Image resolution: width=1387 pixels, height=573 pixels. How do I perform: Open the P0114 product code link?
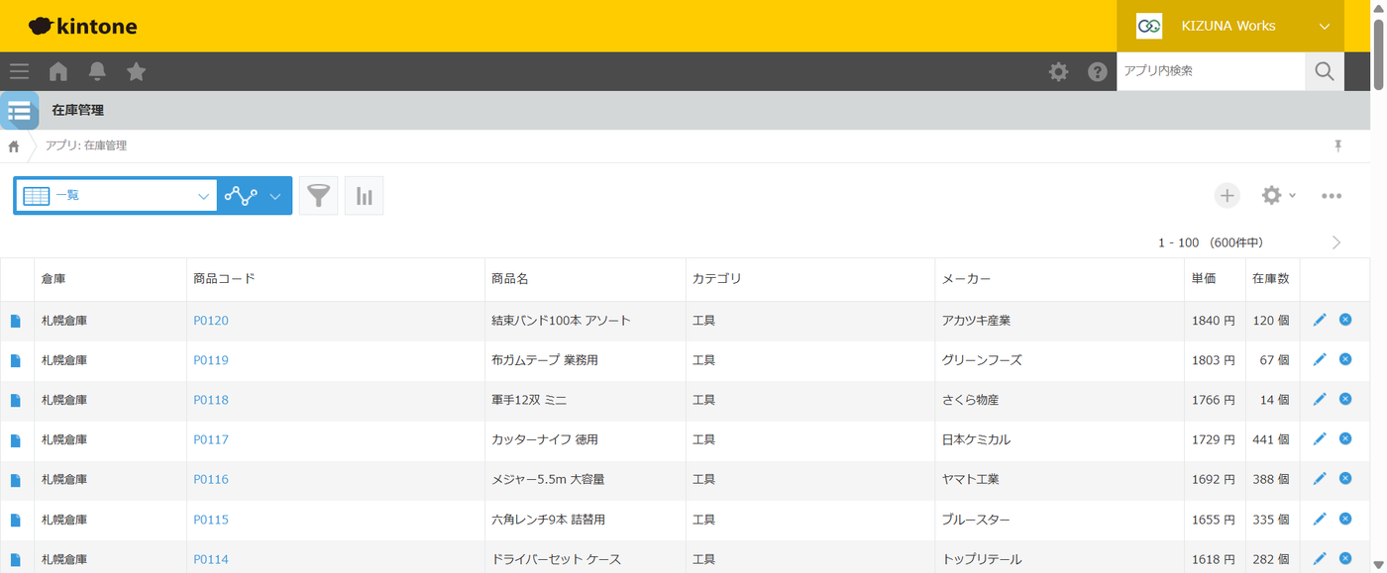(211, 559)
